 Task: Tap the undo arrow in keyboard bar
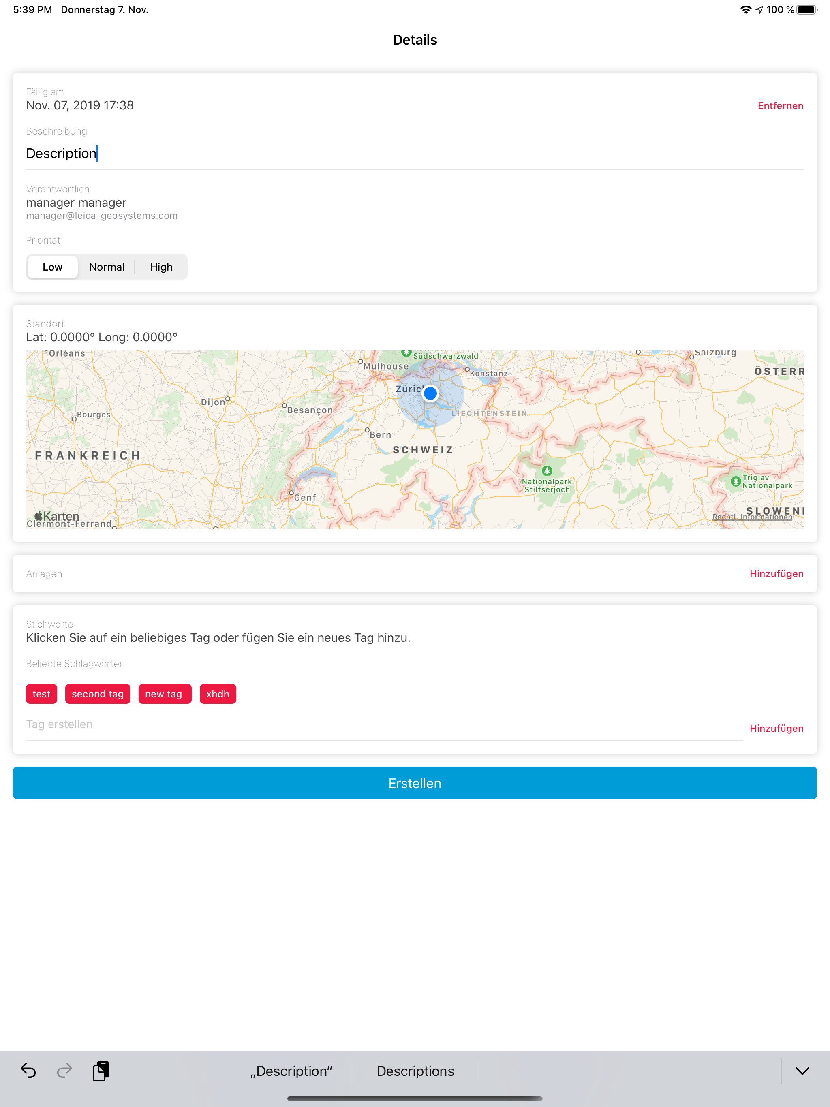coord(28,1071)
